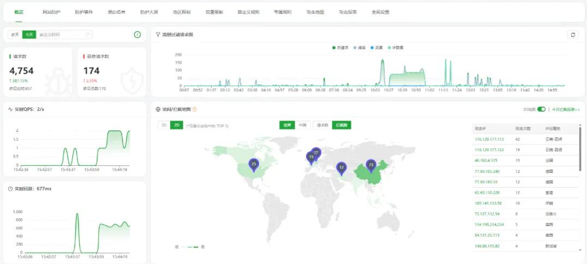Click the map pin labeled 73
The image size is (587, 264).
click(x=371, y=166)
